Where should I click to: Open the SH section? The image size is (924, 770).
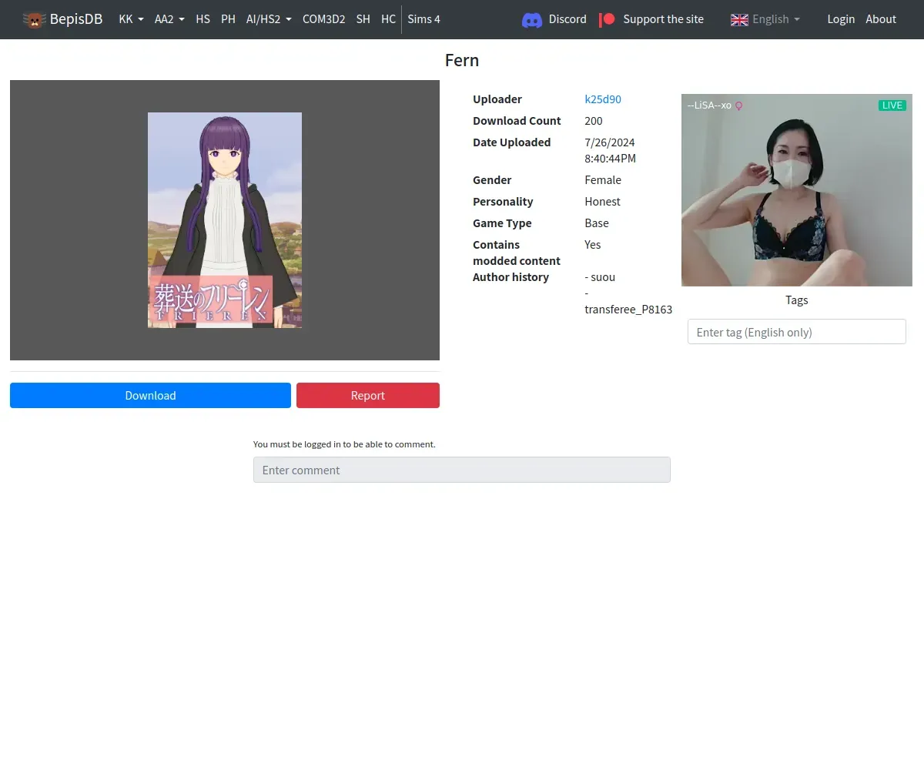(x=363, y=19)
